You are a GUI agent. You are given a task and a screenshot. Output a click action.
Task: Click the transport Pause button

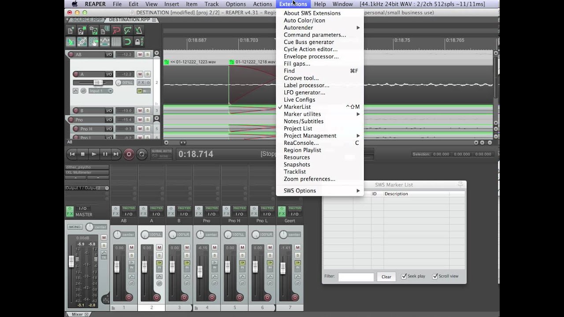pos(105,154)
